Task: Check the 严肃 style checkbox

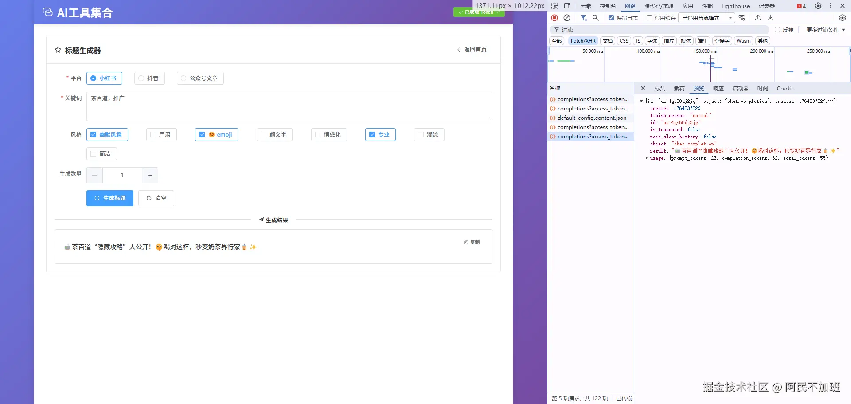Action: coord(153,135)
